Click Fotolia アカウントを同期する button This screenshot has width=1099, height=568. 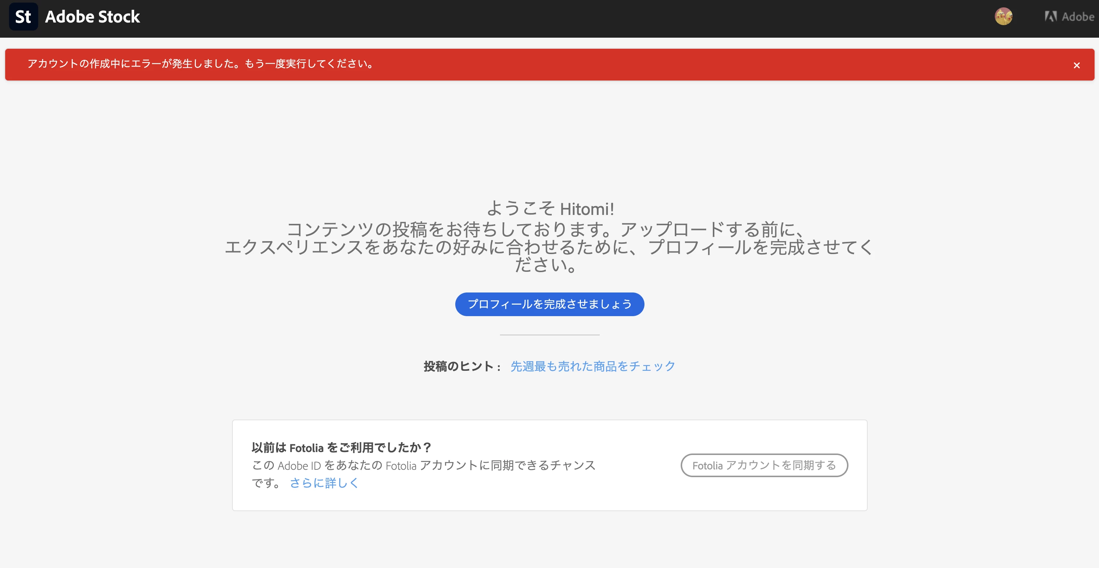tap(764, 465)
